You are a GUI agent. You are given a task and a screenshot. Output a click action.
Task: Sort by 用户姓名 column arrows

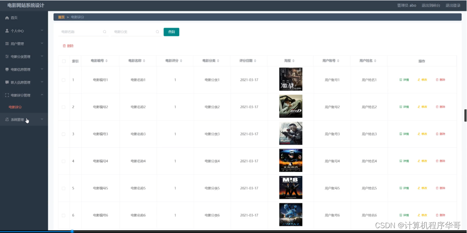click(375, 61)
